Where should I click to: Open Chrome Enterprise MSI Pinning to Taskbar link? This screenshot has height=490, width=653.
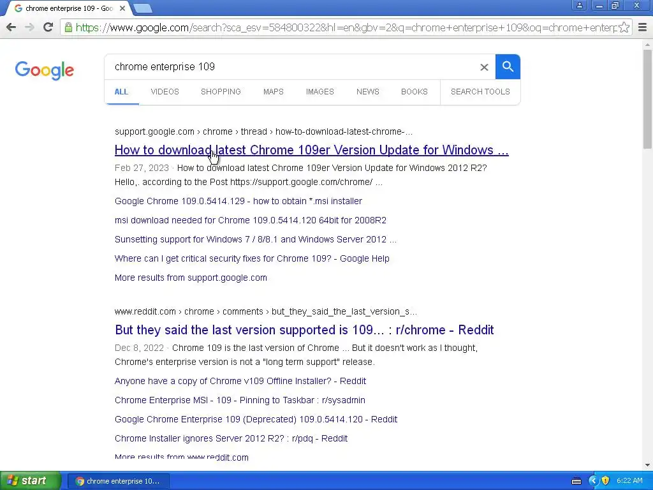240,401
